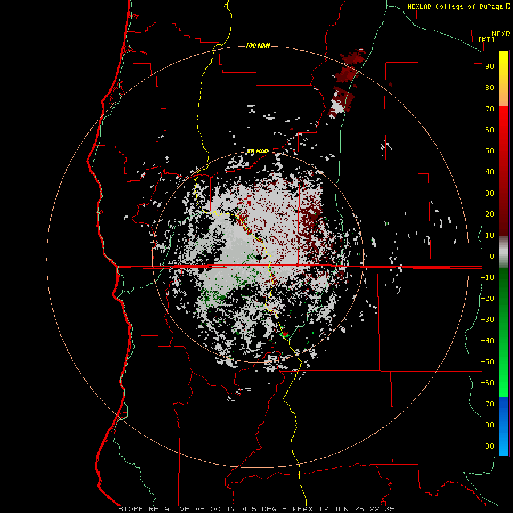Select the positive 90 scale value

pyautogui.click(x=490, y=67)
